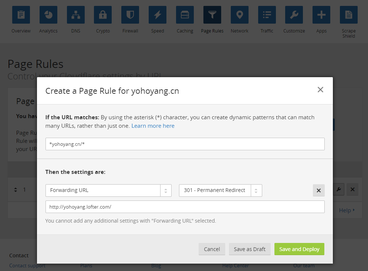Viewport: 368px width, 271px height.
Task: Click the URL match pattern field
Action: [185, 144]
